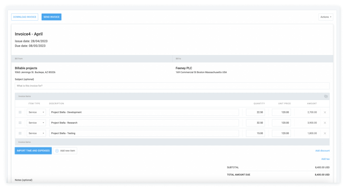Remove the Testing item with X icon

coord(325,133)
